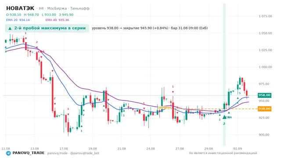Click the PANOVQ_TRADE brand name
Viewport: 281px width, 158px height.
29,153
